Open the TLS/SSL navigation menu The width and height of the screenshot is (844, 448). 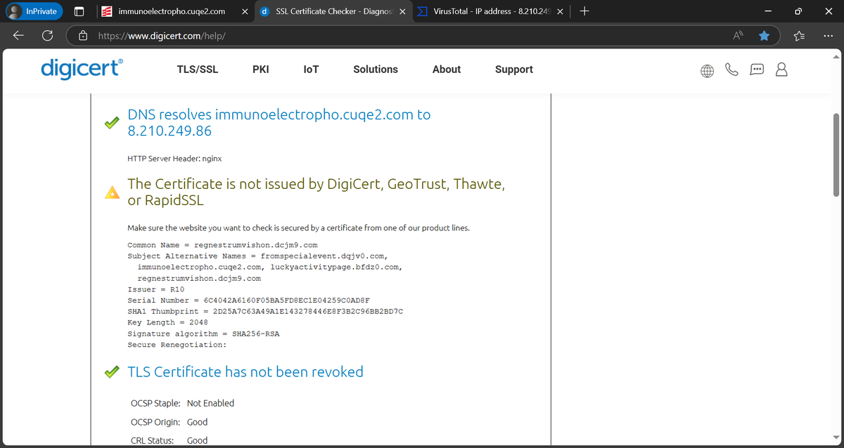click(x=198, y=70)
